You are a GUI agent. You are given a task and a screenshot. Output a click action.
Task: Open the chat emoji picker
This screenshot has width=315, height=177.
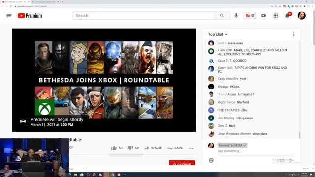tap(211, 160)
